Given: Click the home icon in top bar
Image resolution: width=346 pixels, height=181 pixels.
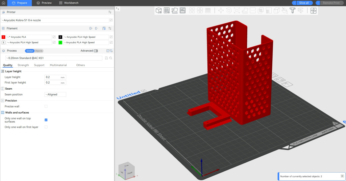Looking at the screenshot, I should pyautogui.click(x=3, y=3).
